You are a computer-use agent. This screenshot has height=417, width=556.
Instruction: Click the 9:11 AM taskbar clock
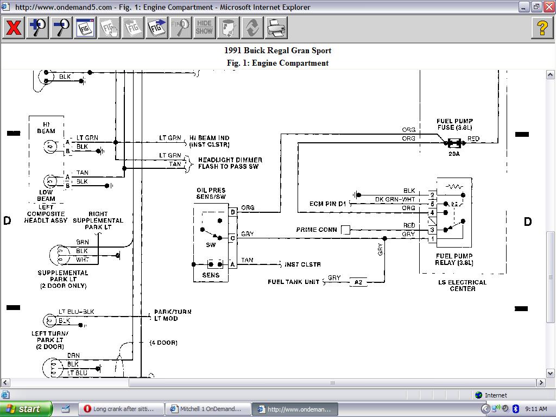pyautogui.click(x=536, y=409)
